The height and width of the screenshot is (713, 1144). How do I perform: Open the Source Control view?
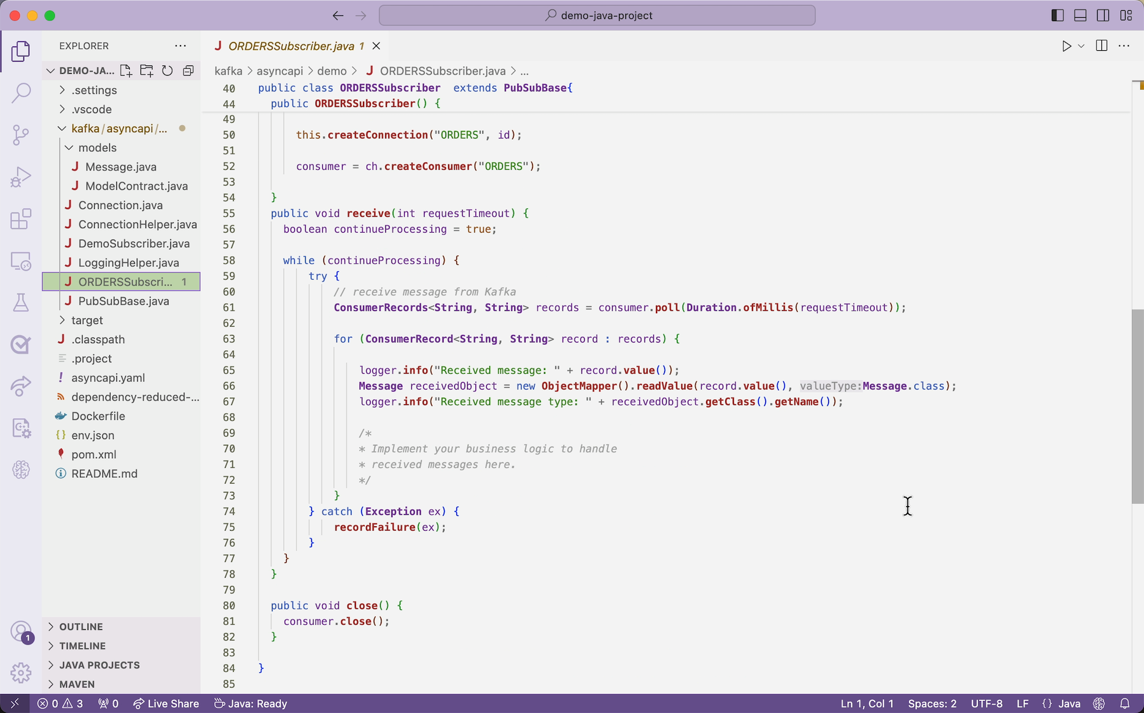coord(21,135)
